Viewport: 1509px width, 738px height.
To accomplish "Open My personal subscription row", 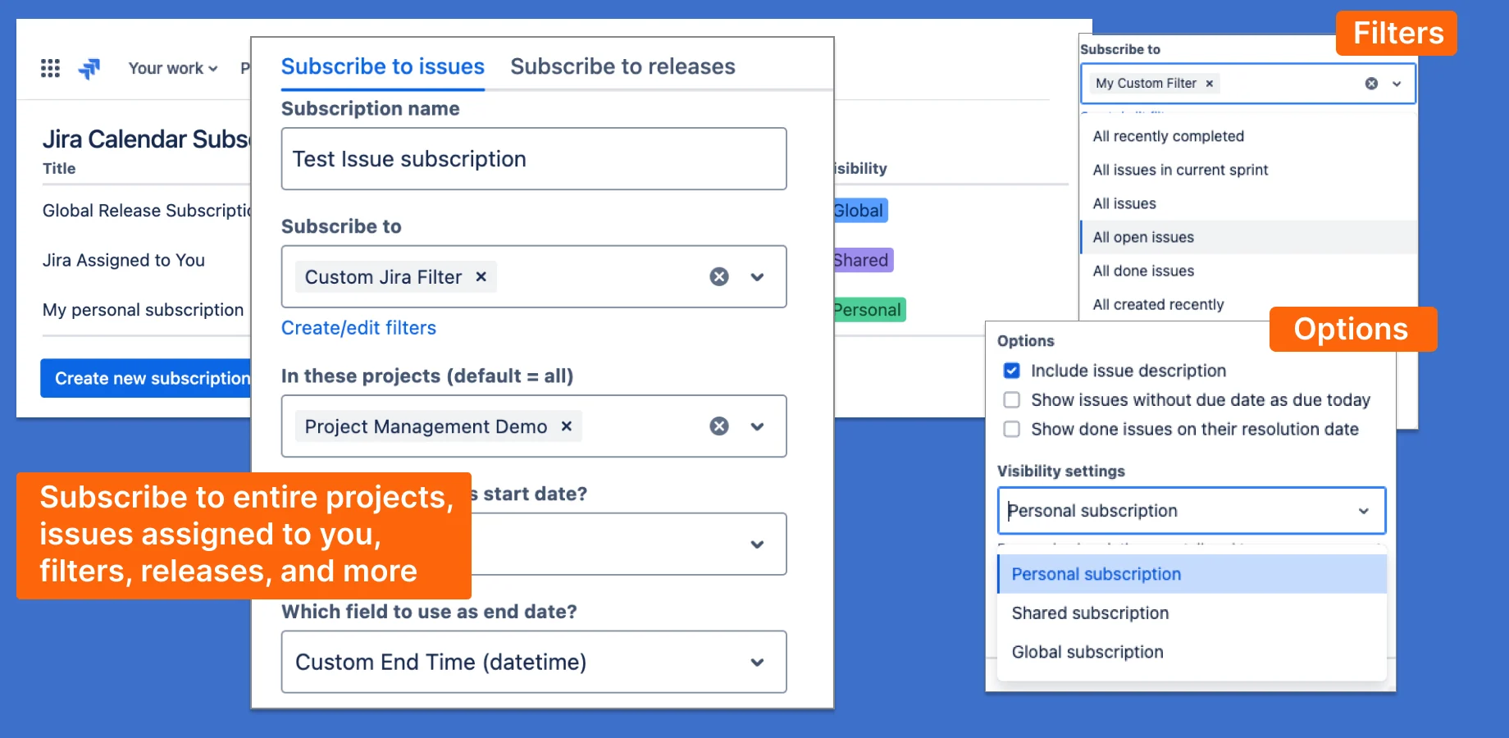I will coord(144,310).
